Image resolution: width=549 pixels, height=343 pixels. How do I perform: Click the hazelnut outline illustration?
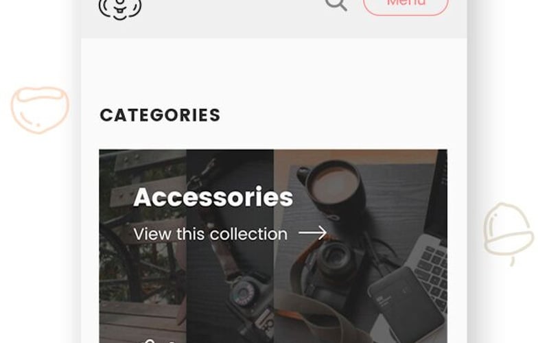point(40,110)
